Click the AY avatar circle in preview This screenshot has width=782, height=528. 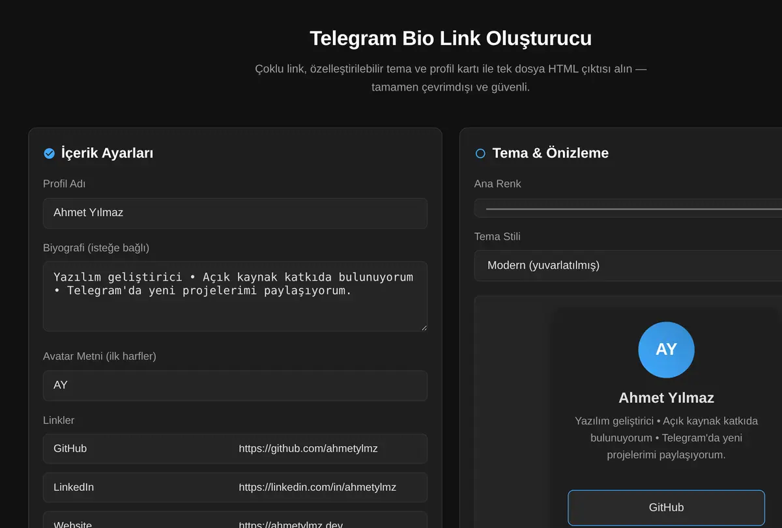click(x=666, y=350)
